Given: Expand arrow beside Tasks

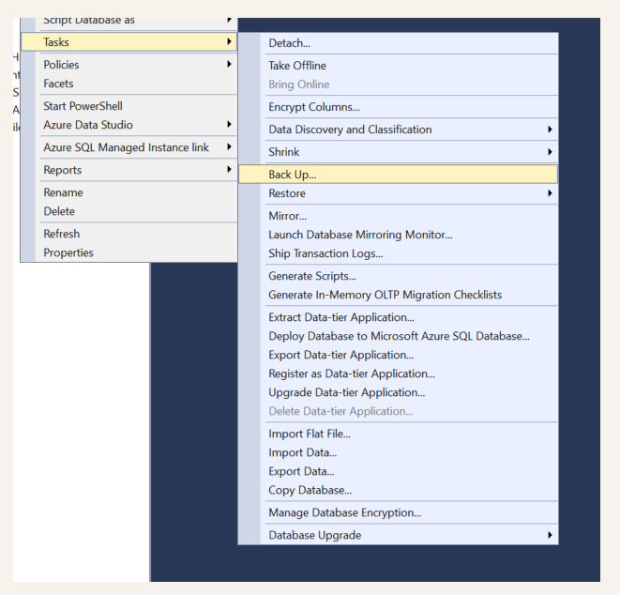Looking at the screenshot, I should point(229,41).
